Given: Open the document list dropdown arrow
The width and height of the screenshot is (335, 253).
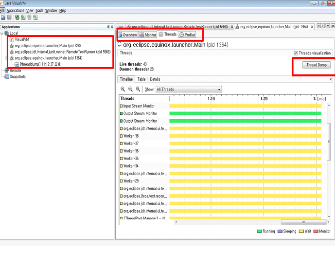Looking at the screenshot, I should (328, 26).
